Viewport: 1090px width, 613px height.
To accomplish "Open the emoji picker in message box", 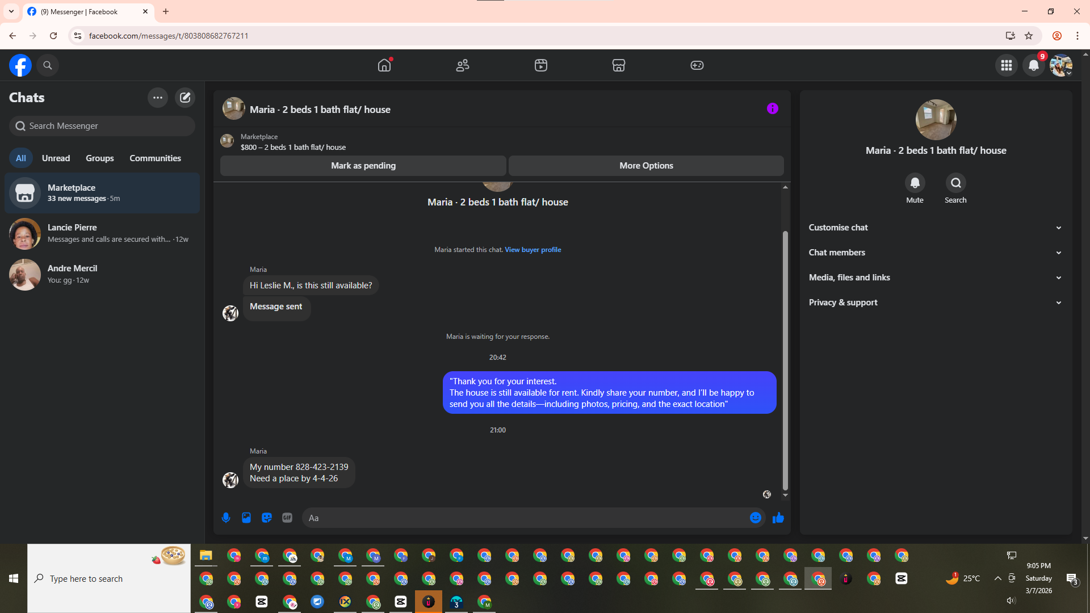I will pyautogui.click(x=756, y=518).
